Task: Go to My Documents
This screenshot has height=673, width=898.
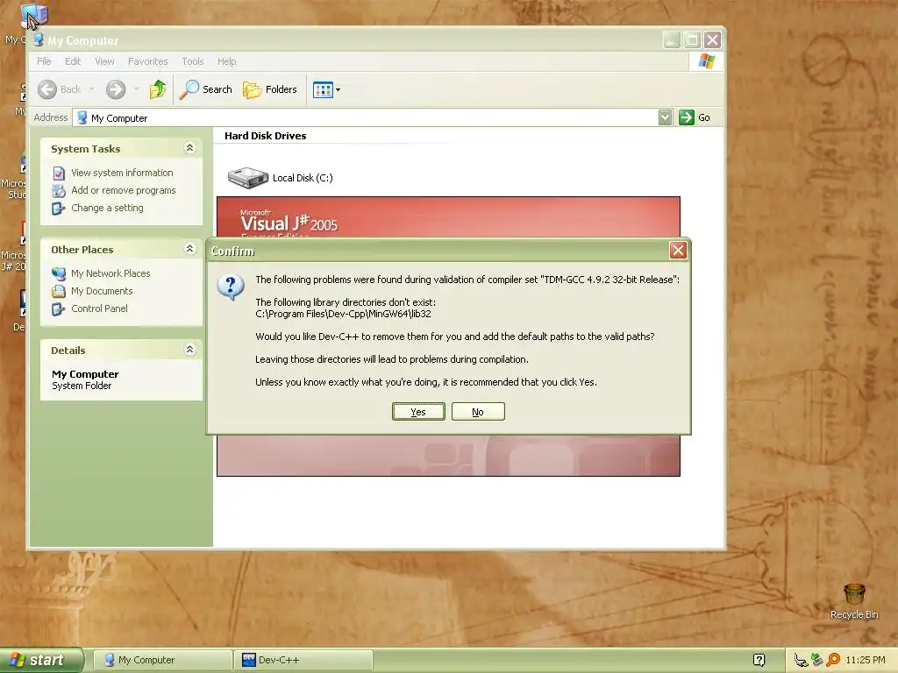Action: 102,291
